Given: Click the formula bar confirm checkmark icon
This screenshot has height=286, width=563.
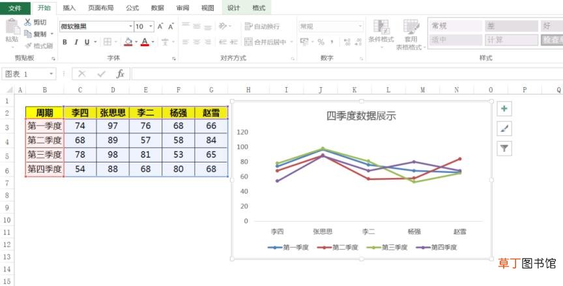Looking at the screenshot, I should [101, 73].
